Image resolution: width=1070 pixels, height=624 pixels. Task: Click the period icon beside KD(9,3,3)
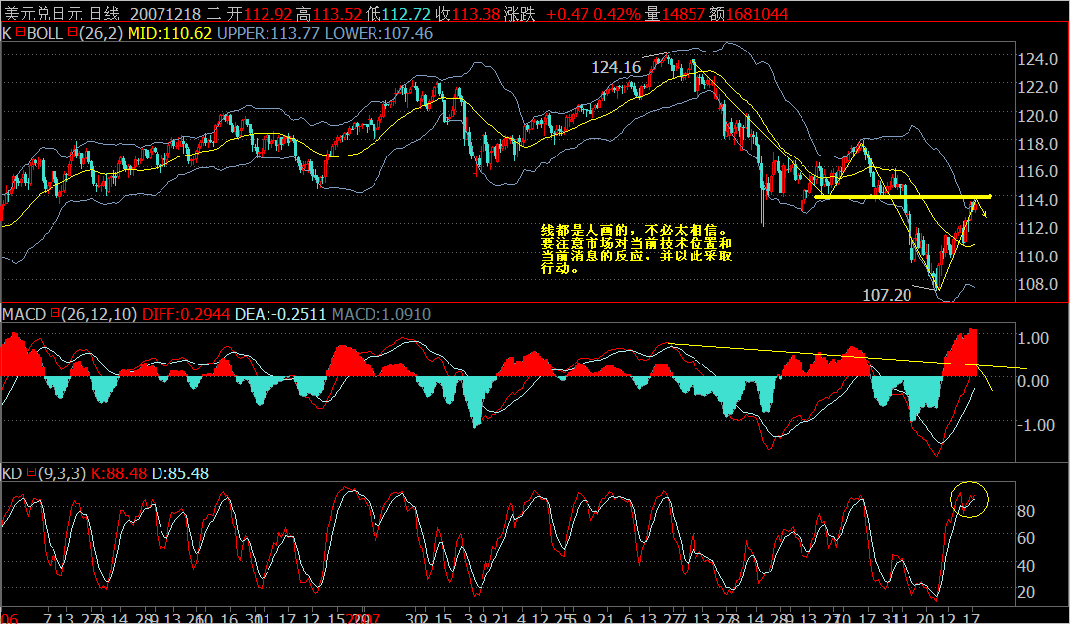point(32,473)
